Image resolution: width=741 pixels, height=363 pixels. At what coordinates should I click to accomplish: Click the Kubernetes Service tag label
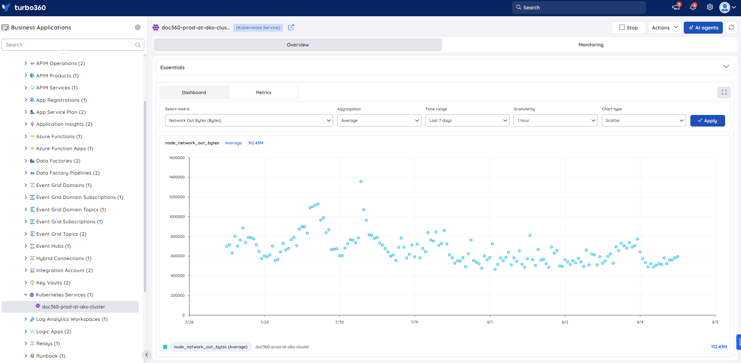258,27
